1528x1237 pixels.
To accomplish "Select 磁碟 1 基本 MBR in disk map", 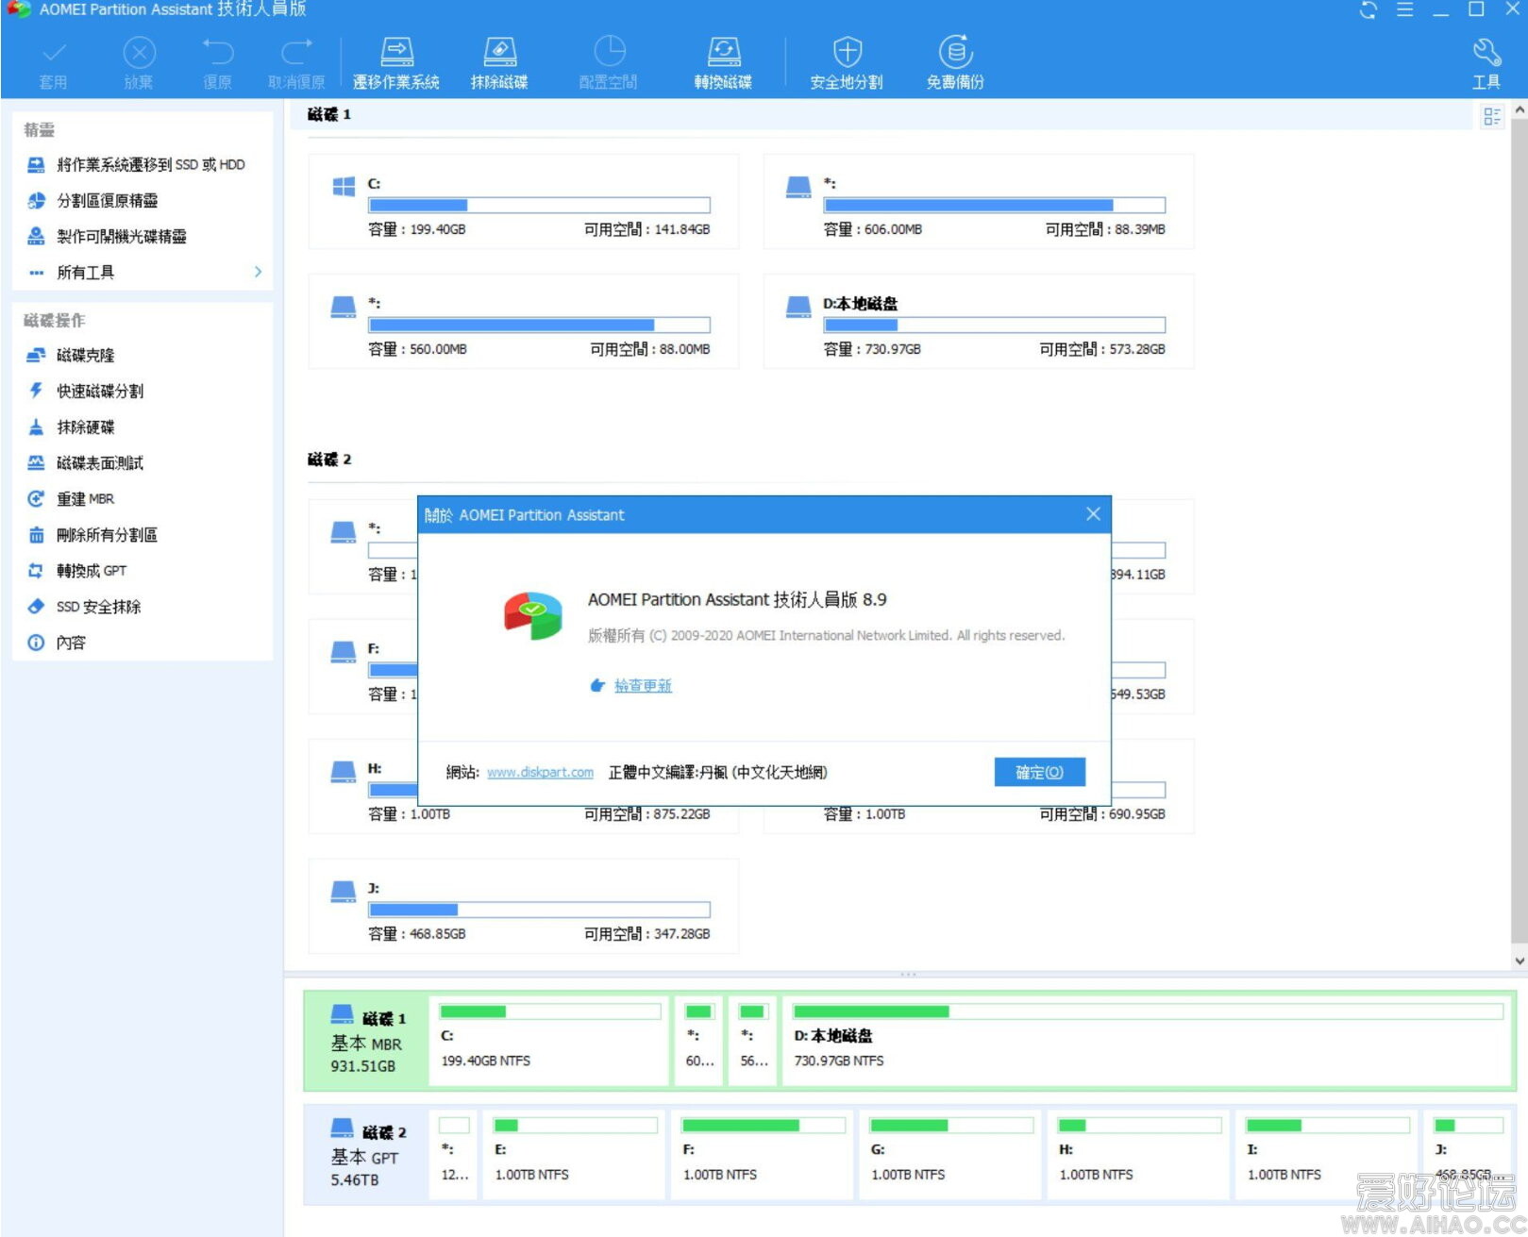I will [x=368, y=1042].
